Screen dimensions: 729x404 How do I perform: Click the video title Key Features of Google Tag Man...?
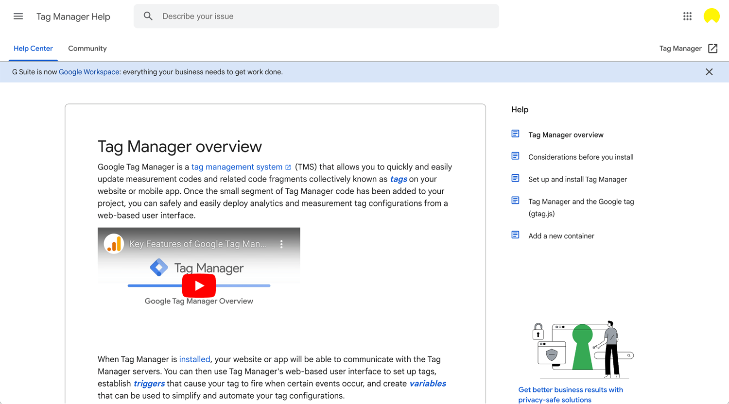[197, 244]
